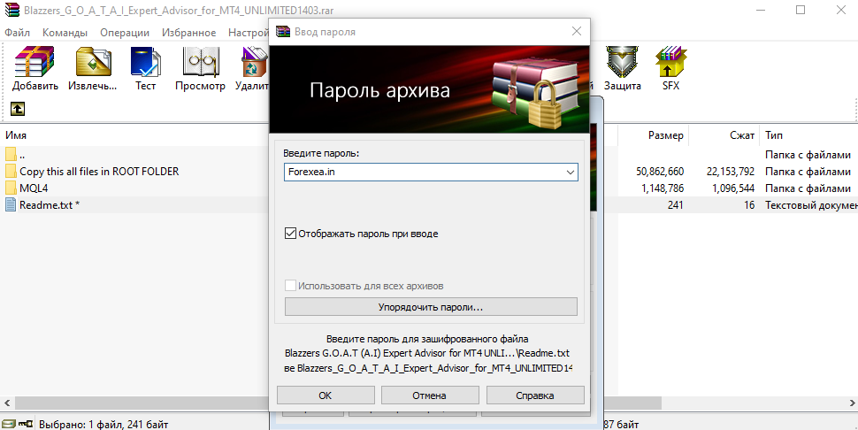Click the horizontal scrollbar left arrow
This screenshot has width=858, height=430.
[x=6, y=403]
